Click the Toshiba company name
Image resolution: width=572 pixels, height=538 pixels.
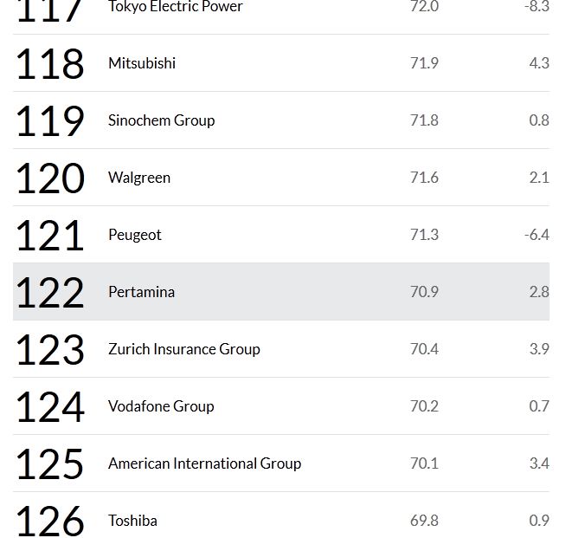(132, 521)
